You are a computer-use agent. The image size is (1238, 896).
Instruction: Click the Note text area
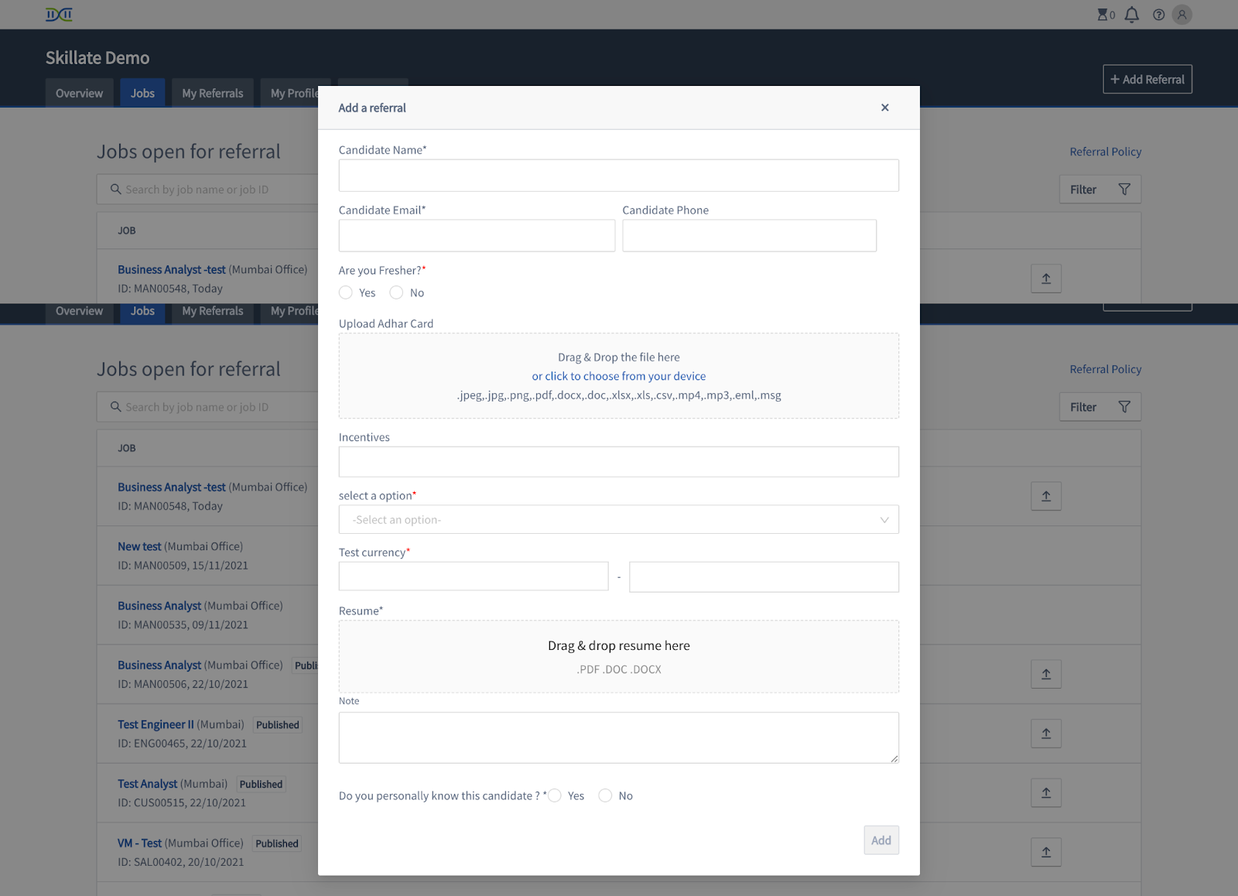[x=619, y=737]
